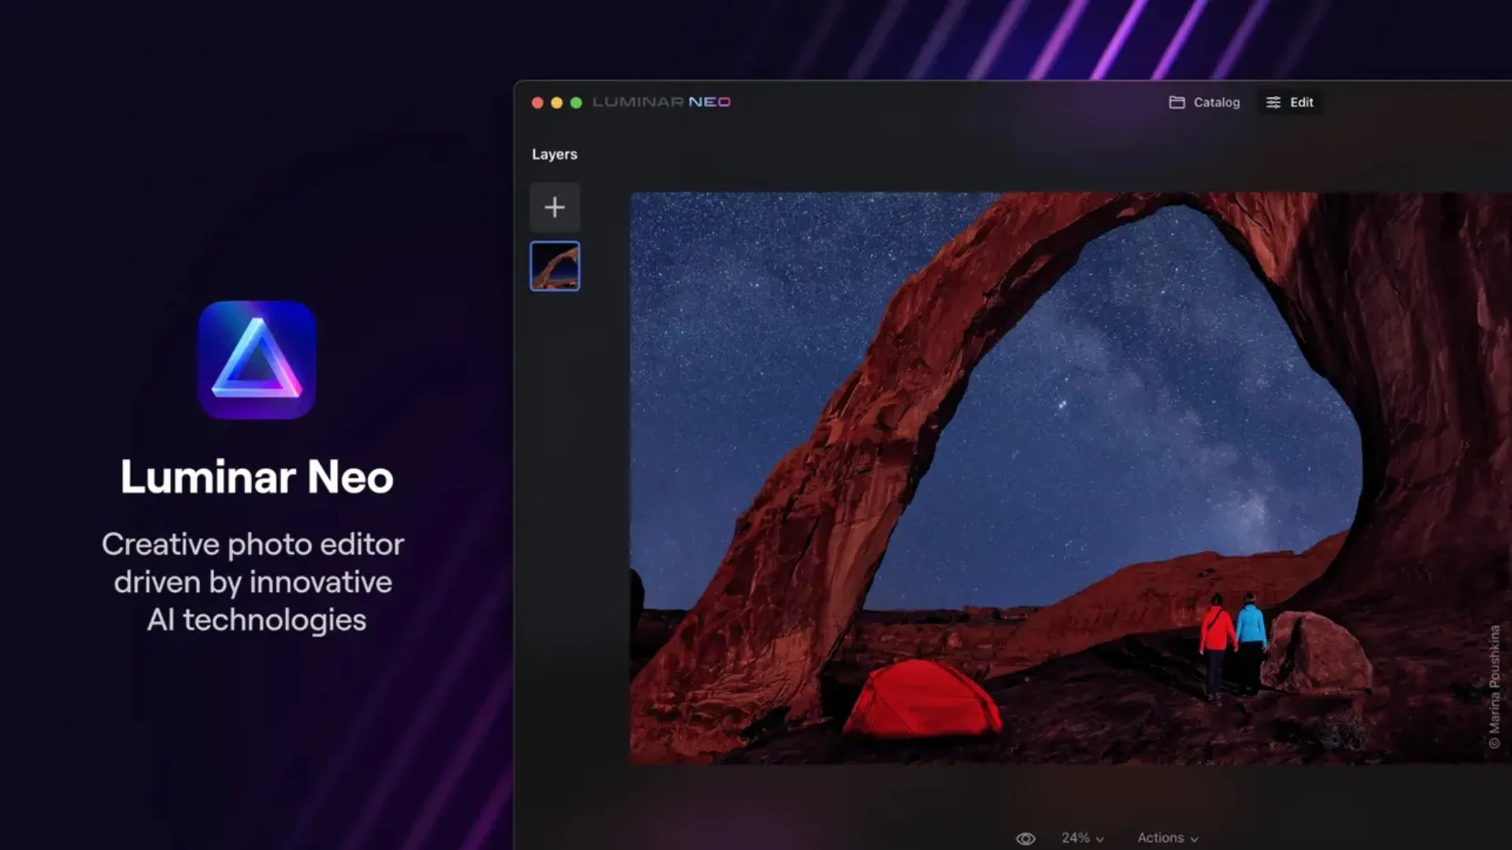Click the Luminar Neo triangle app icon

pos(257,360)
